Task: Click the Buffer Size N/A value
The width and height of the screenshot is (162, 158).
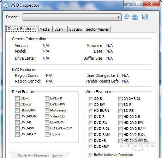Action: [x=109, y=58]
